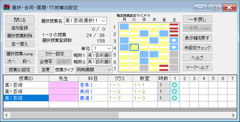
Task: Select Saturday period 4 cell with white oval
Action: coord(174,47)
